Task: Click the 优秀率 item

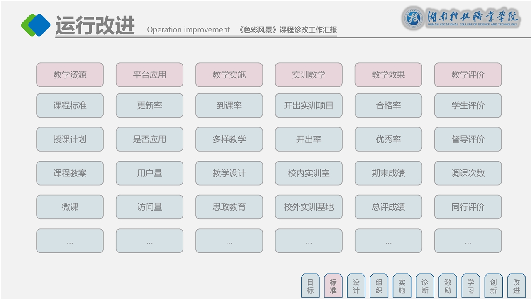Action: click(388, 140)
